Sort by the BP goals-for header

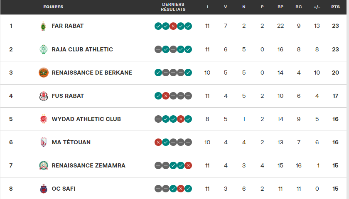pyautogui.click(x=280, y=7)
